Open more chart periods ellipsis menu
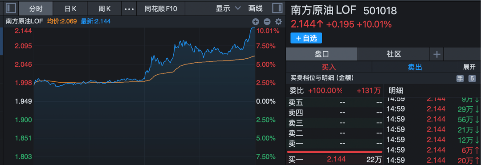This screenshot has width=481, height=165. 129,8
